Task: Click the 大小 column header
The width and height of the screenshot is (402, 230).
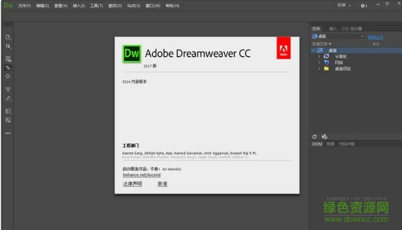Action: 376,44
